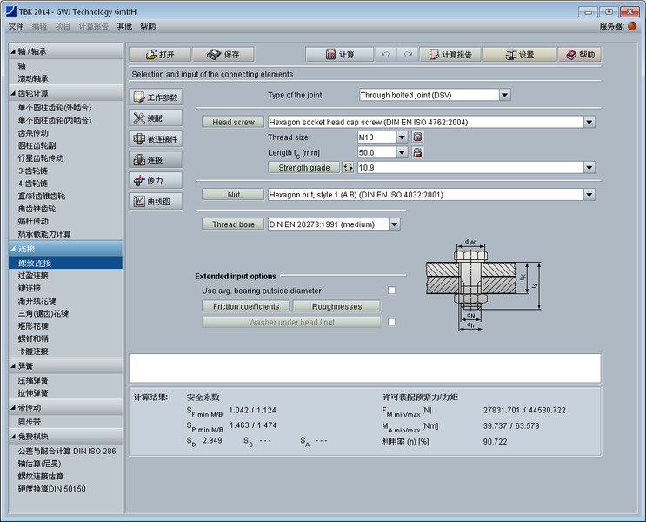Open the 计算报告 menu in the menu bar

94,26
